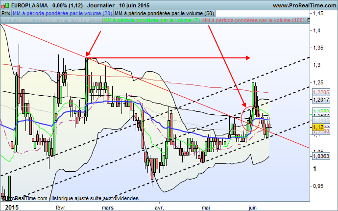Click the mai month label
The image size is (338, 211).
coord(206,208)
